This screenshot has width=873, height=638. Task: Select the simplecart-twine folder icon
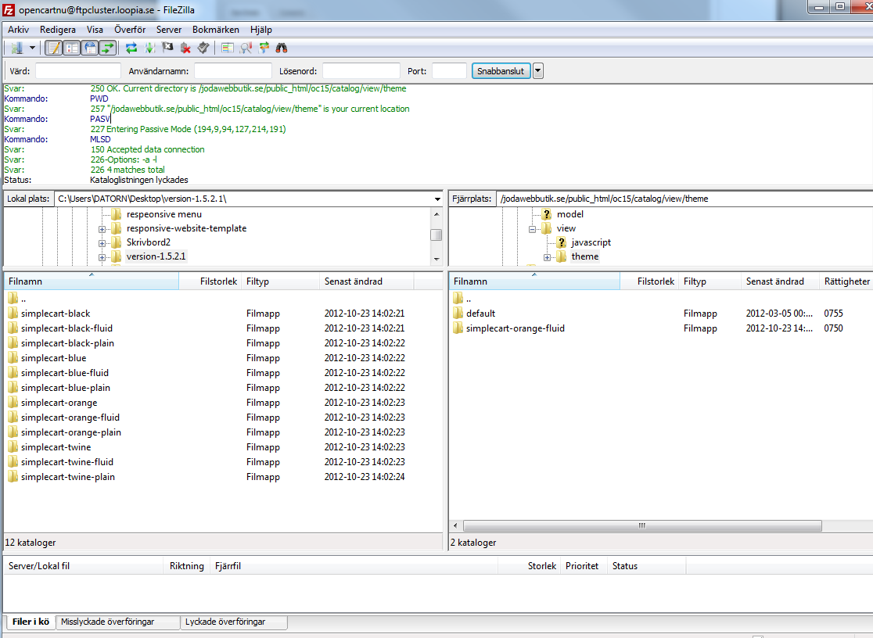(x=13, y=447)
